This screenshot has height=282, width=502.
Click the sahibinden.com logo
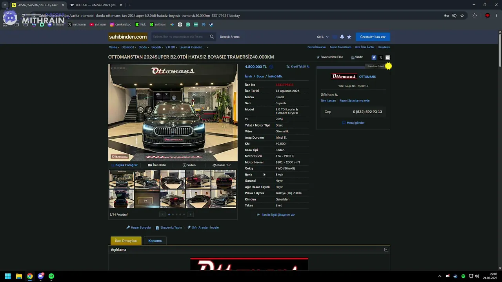pyautogui.click(x=128, y=37)
